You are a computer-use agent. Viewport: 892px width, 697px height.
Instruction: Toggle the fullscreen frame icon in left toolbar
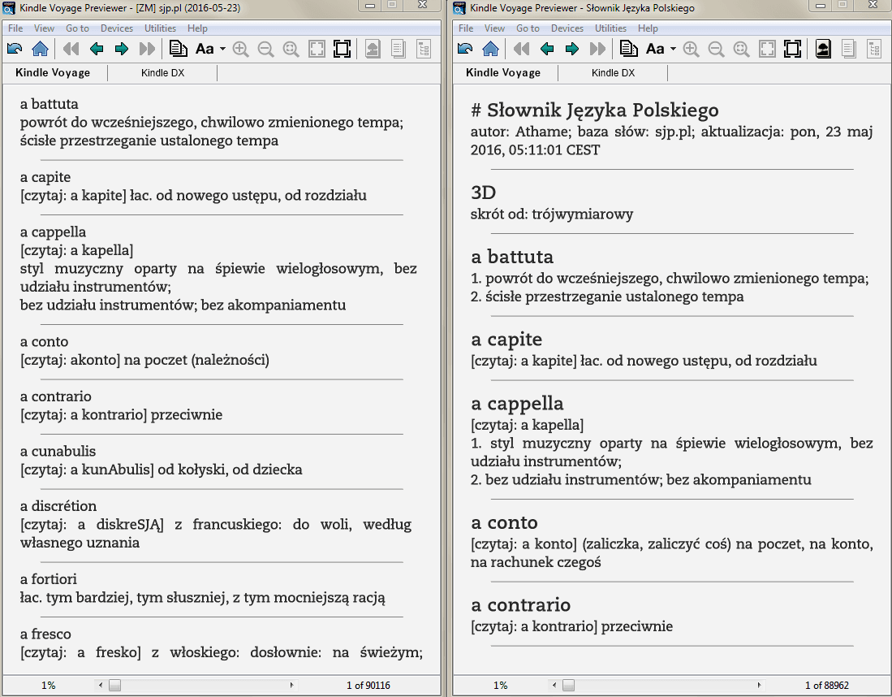(x=342, y=49)
